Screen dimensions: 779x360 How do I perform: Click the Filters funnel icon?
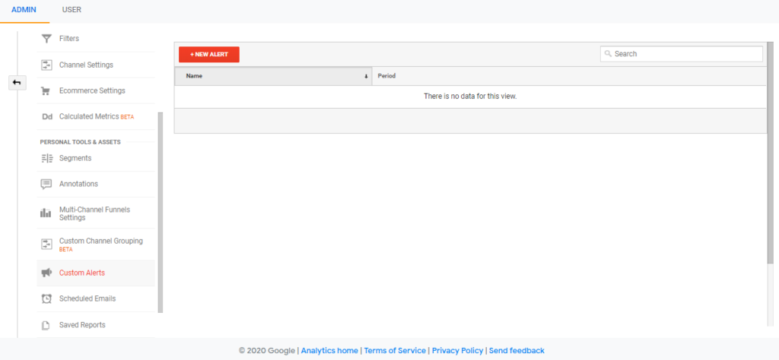click(46, 38)
